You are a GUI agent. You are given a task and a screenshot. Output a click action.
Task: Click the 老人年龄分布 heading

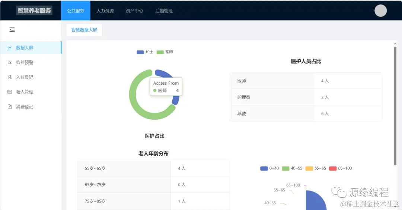click(x=153, y=153)
